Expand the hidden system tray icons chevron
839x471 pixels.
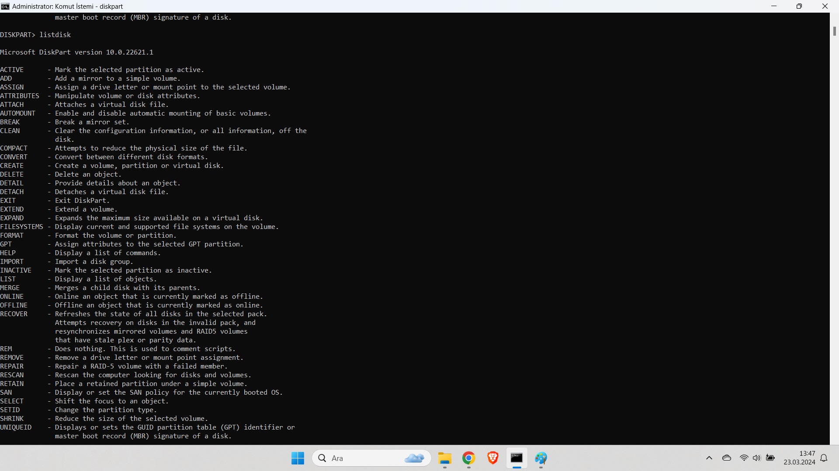coord(709,458)
